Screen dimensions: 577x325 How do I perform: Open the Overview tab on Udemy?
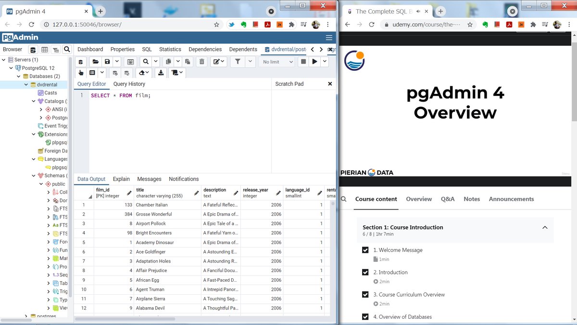[419, 199]
